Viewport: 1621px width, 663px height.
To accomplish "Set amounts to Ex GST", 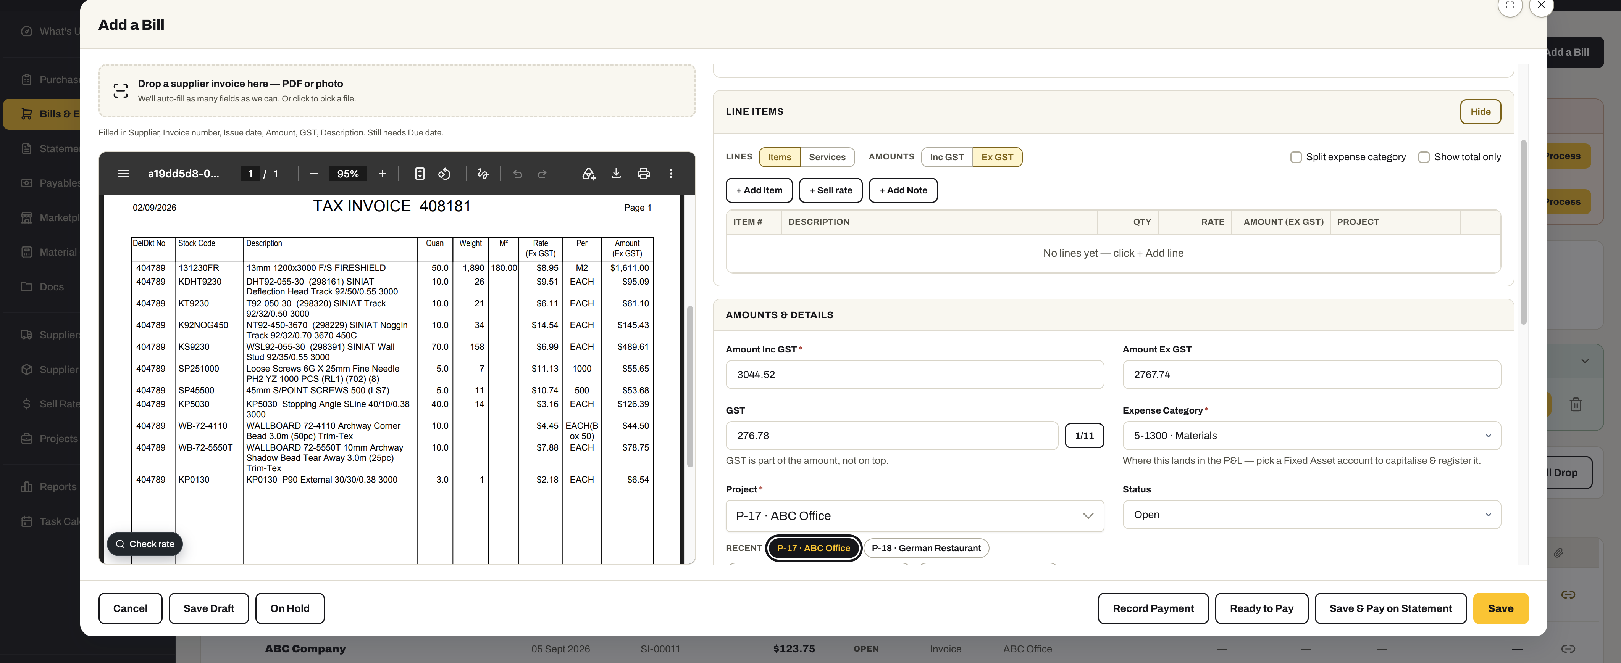I will pos(997,157).
